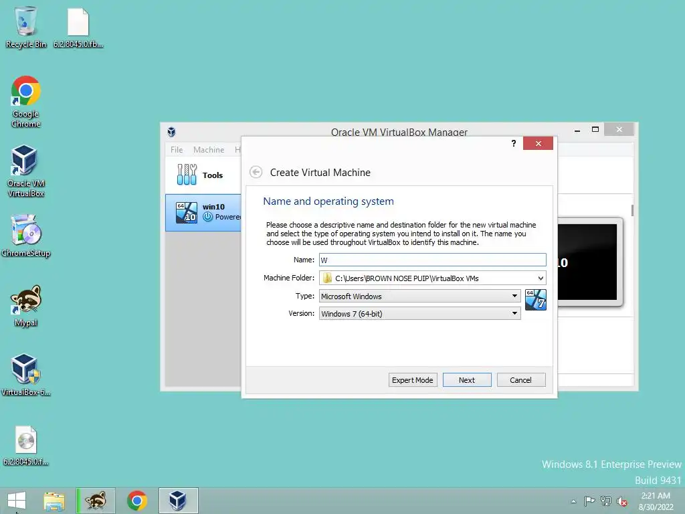
Task: Click the muted volume tray icon
Action: coord(621,501)
